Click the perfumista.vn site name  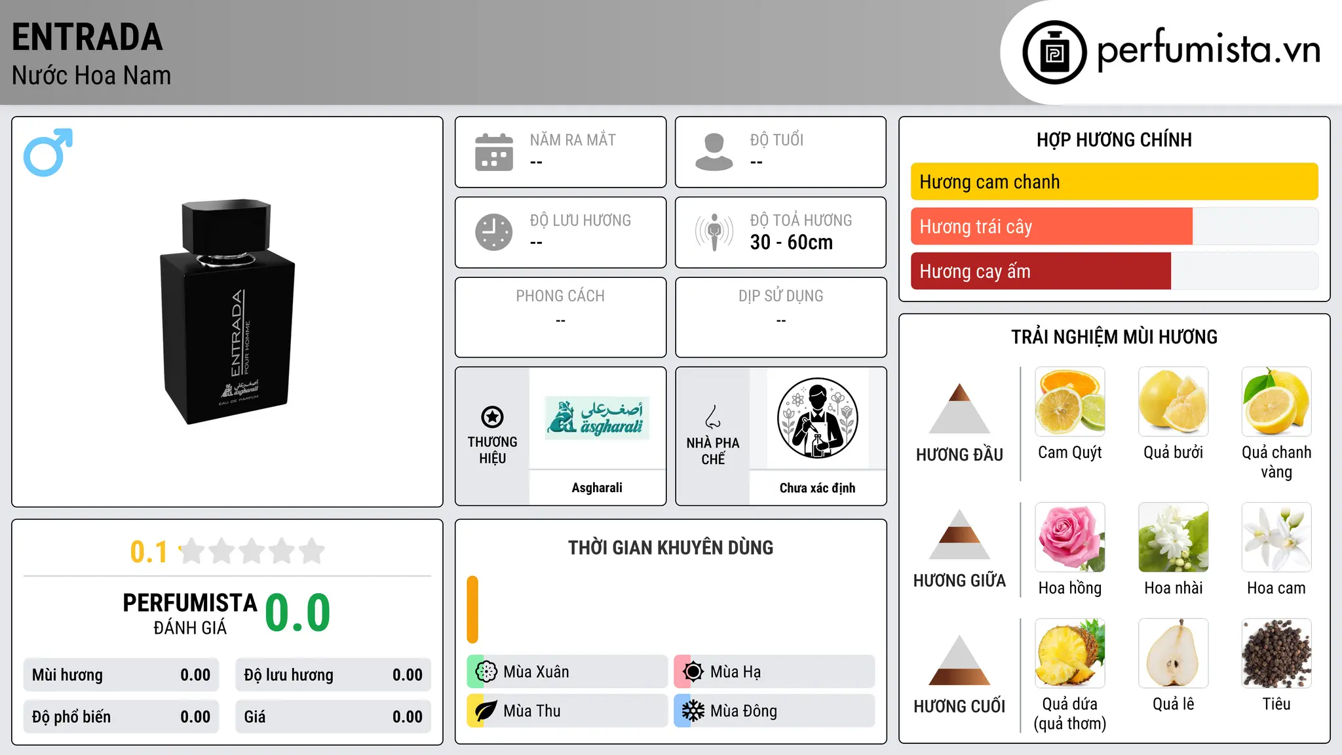[1209, 49]
